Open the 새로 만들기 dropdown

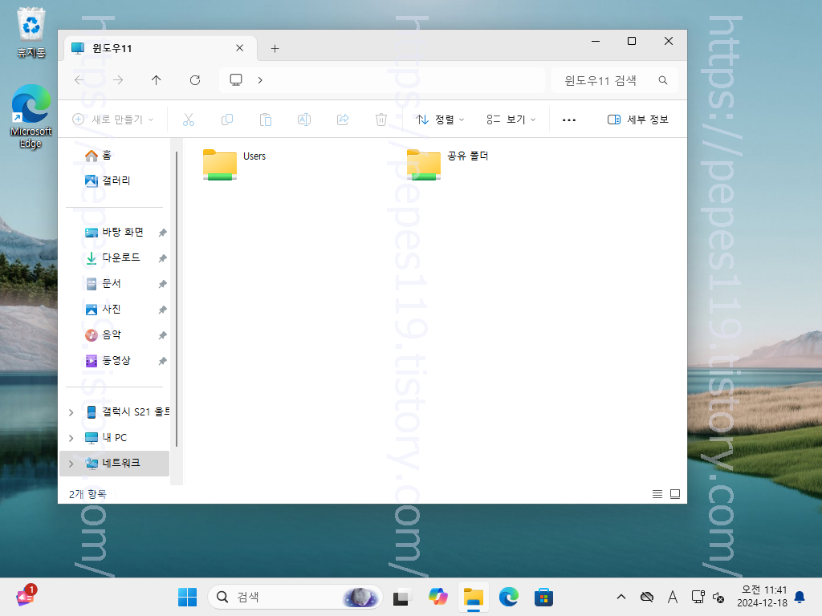pos(113,120)
